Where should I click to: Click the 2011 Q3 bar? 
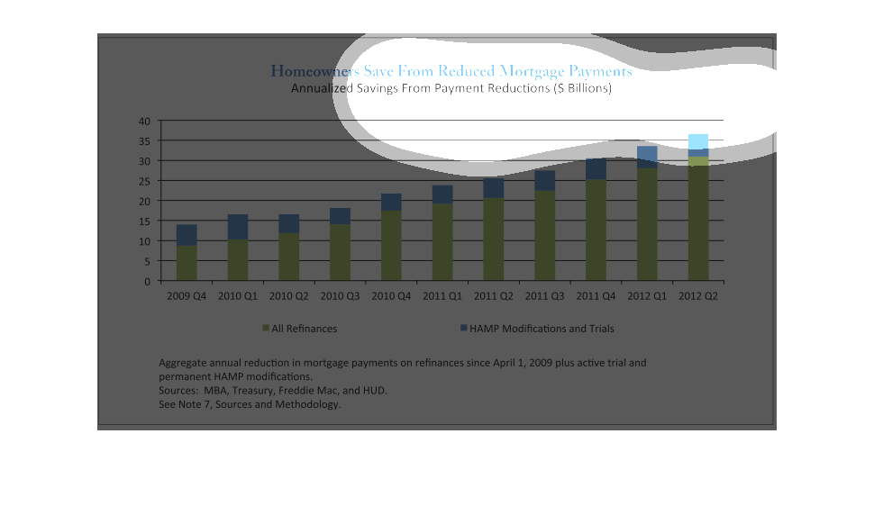coord(544,225)
